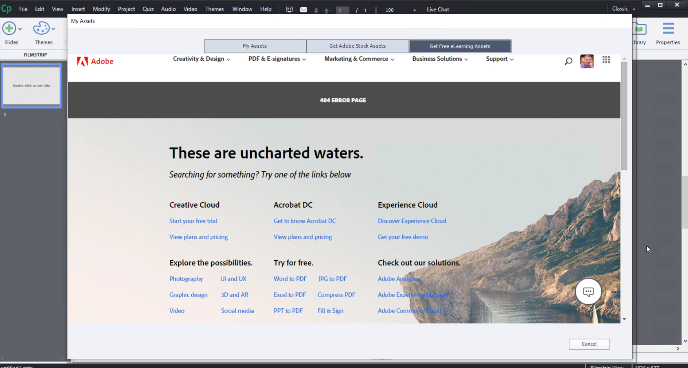Open Start your free trial link
688x368 pixels.
pos(193,221)
